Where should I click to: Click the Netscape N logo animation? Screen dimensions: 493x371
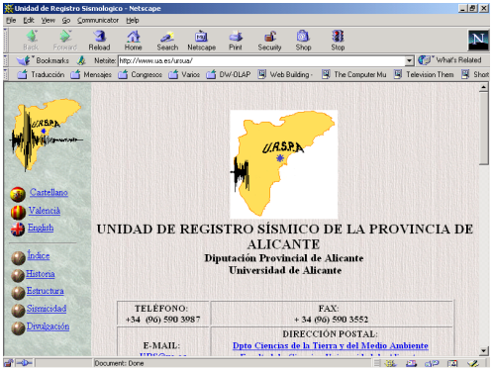pos(478,40)
